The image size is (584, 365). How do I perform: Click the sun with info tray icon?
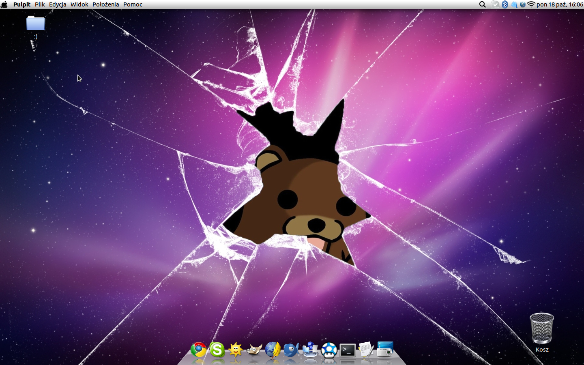(514, 4)
